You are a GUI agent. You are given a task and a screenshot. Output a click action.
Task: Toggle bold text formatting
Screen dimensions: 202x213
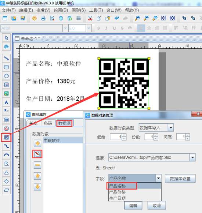tap(98, 28)
